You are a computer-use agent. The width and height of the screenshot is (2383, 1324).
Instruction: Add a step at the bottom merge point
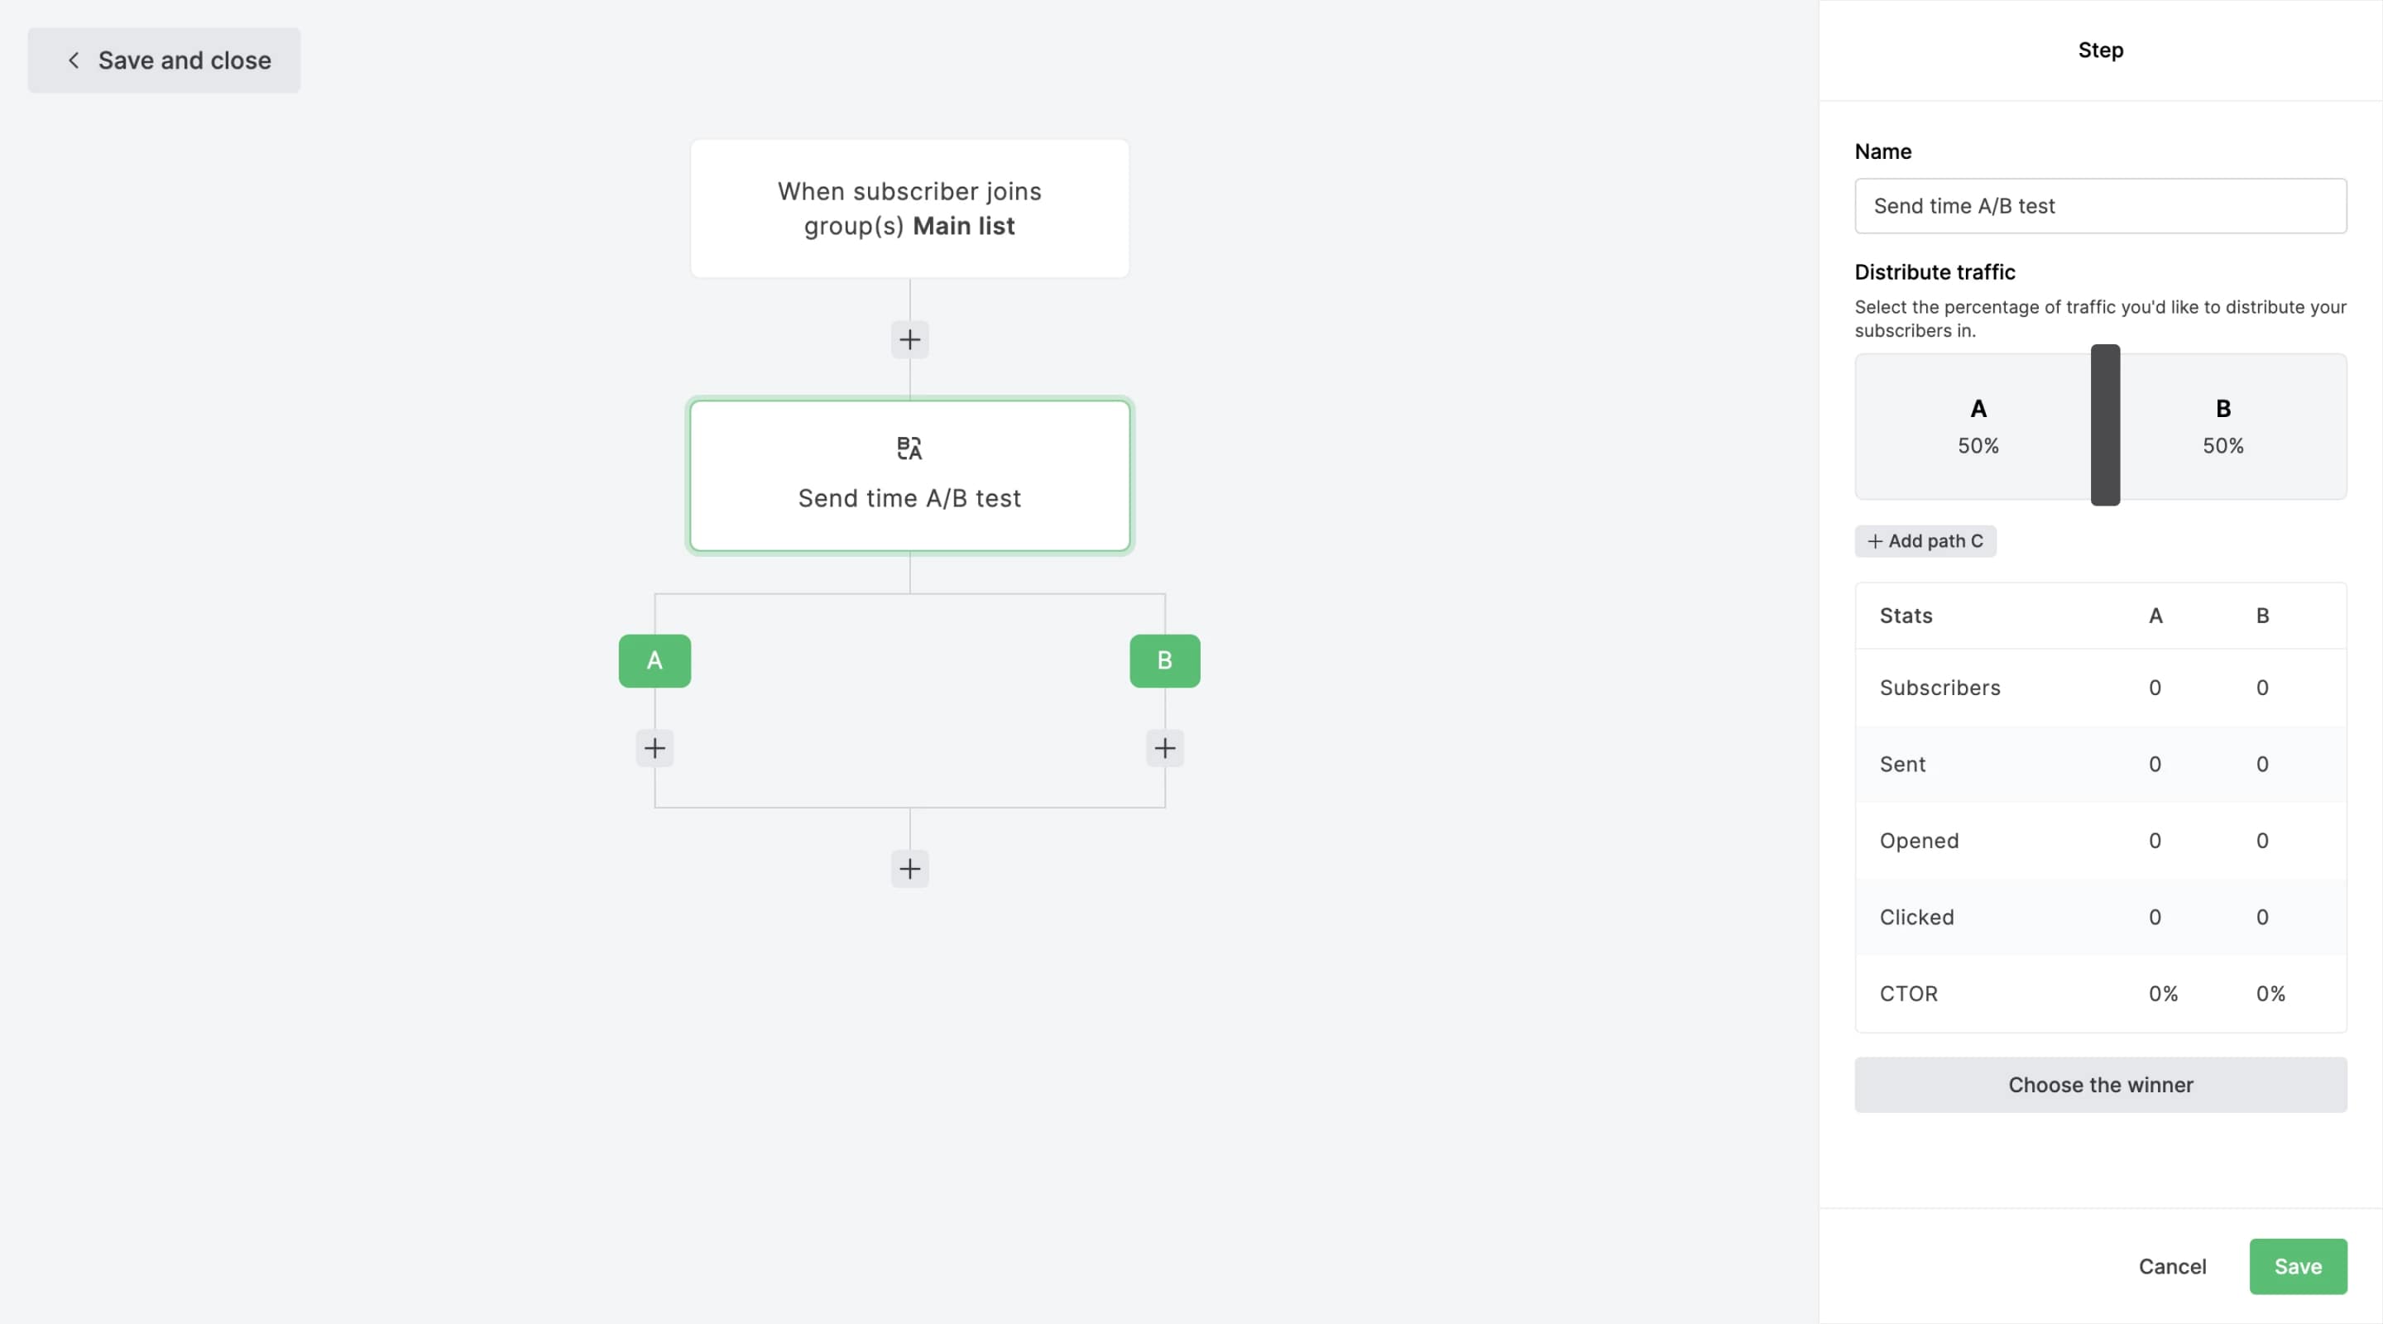click(x=909, y=868)
